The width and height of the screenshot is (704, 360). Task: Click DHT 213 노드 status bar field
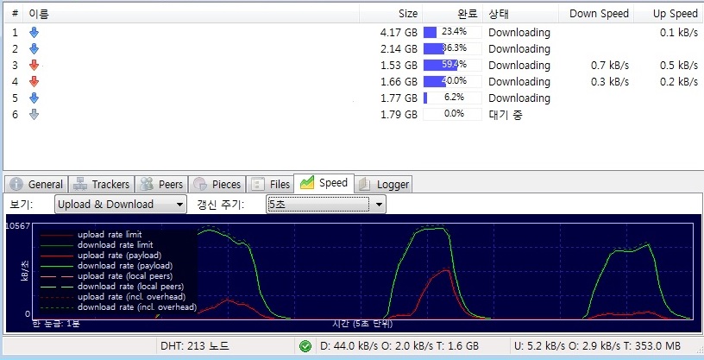tap(194, 346)
